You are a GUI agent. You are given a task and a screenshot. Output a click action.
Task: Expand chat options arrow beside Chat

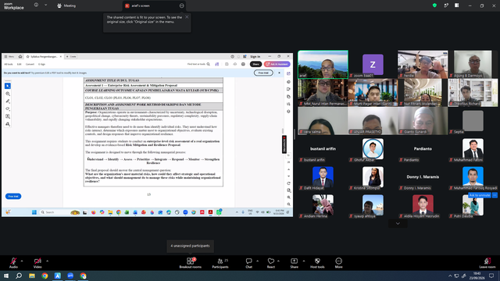click(x=257, y=261)
